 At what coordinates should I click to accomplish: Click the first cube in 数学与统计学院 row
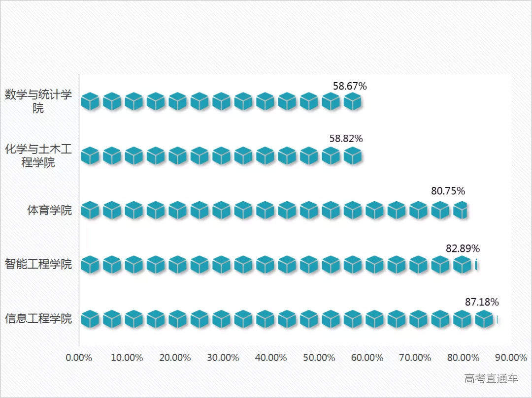coord(90,102)
